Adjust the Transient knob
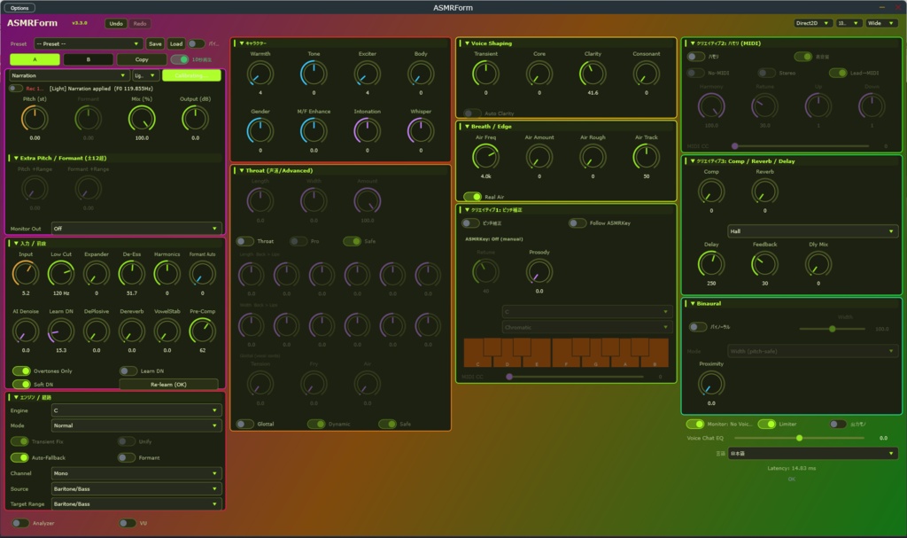Viewport: 907px width, 538px height. [486, 74]
